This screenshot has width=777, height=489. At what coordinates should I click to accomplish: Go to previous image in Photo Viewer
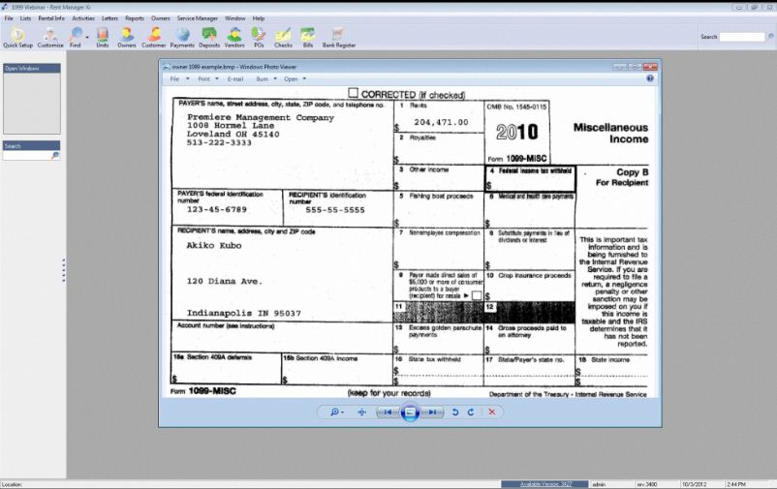(x=388, y=413)
